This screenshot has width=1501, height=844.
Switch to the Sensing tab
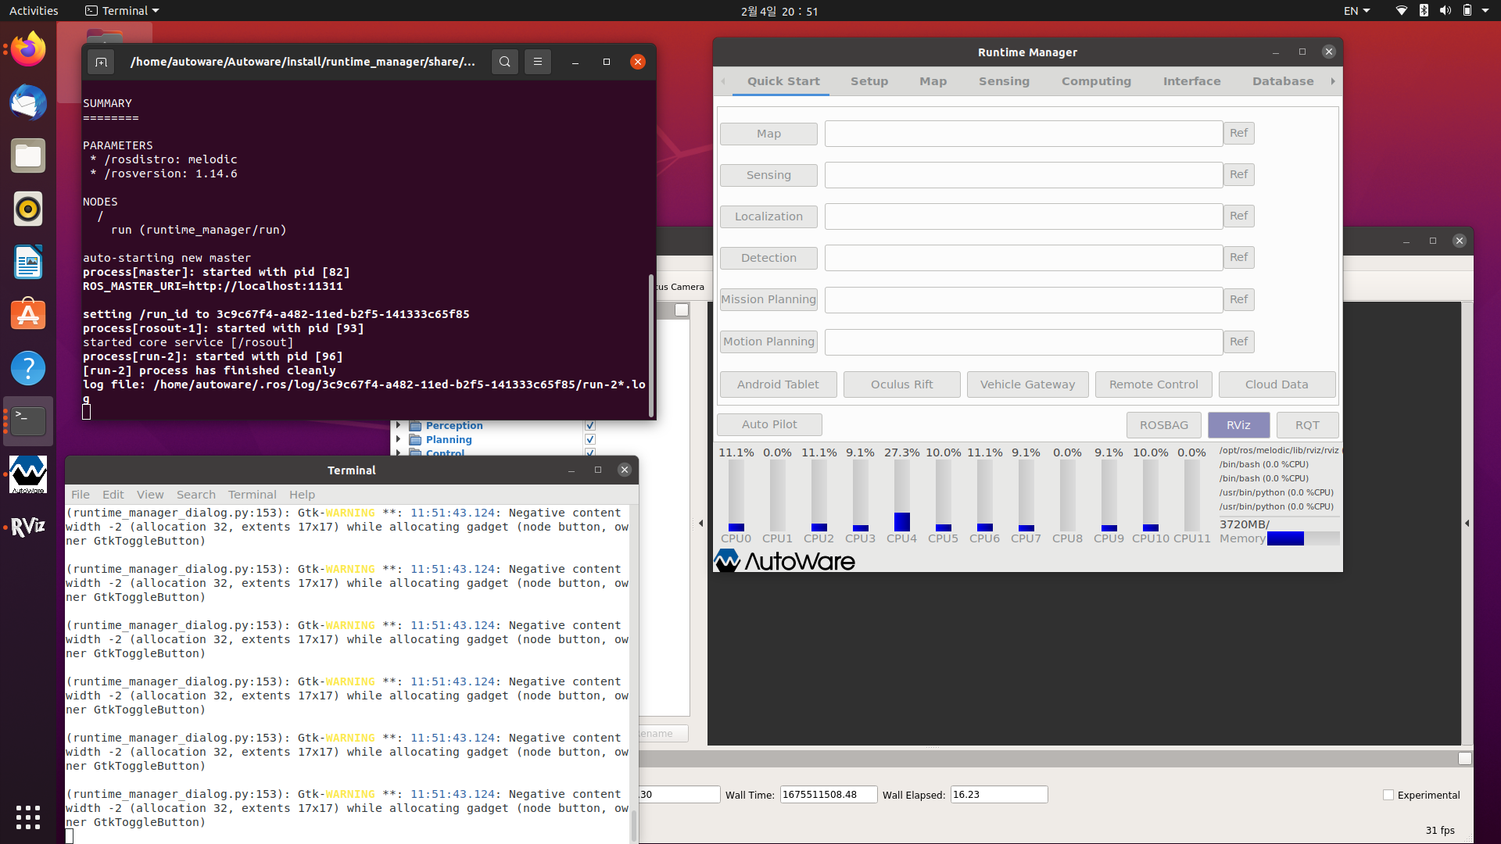coord(1004,81)
